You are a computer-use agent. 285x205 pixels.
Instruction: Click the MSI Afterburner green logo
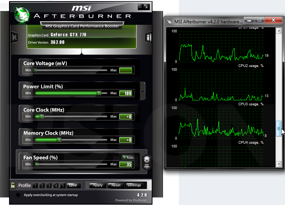[22, 15]
